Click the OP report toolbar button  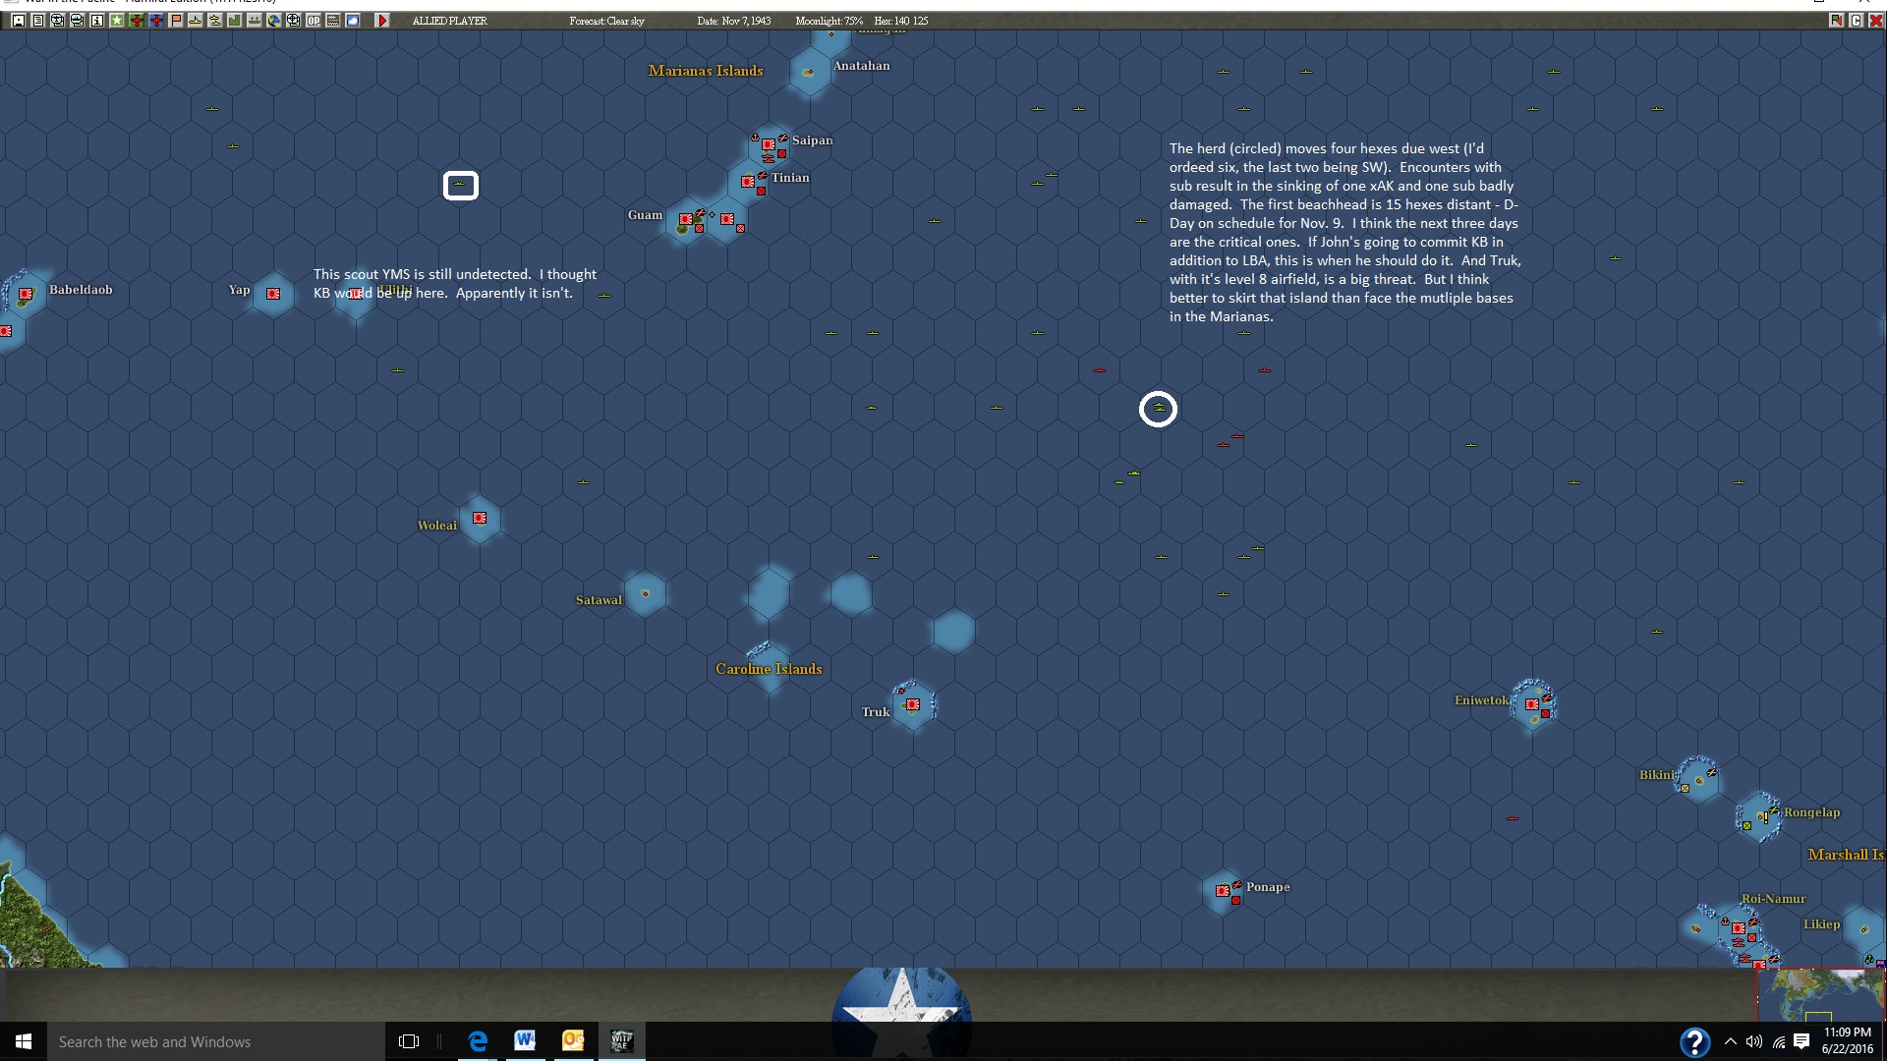pos(314,21)
